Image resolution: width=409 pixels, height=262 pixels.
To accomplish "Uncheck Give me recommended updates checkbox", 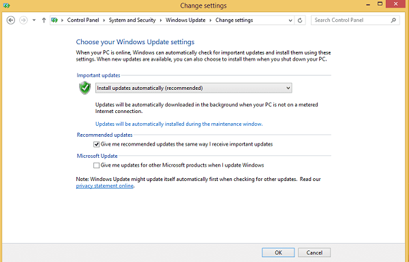I will pos(97,144).
